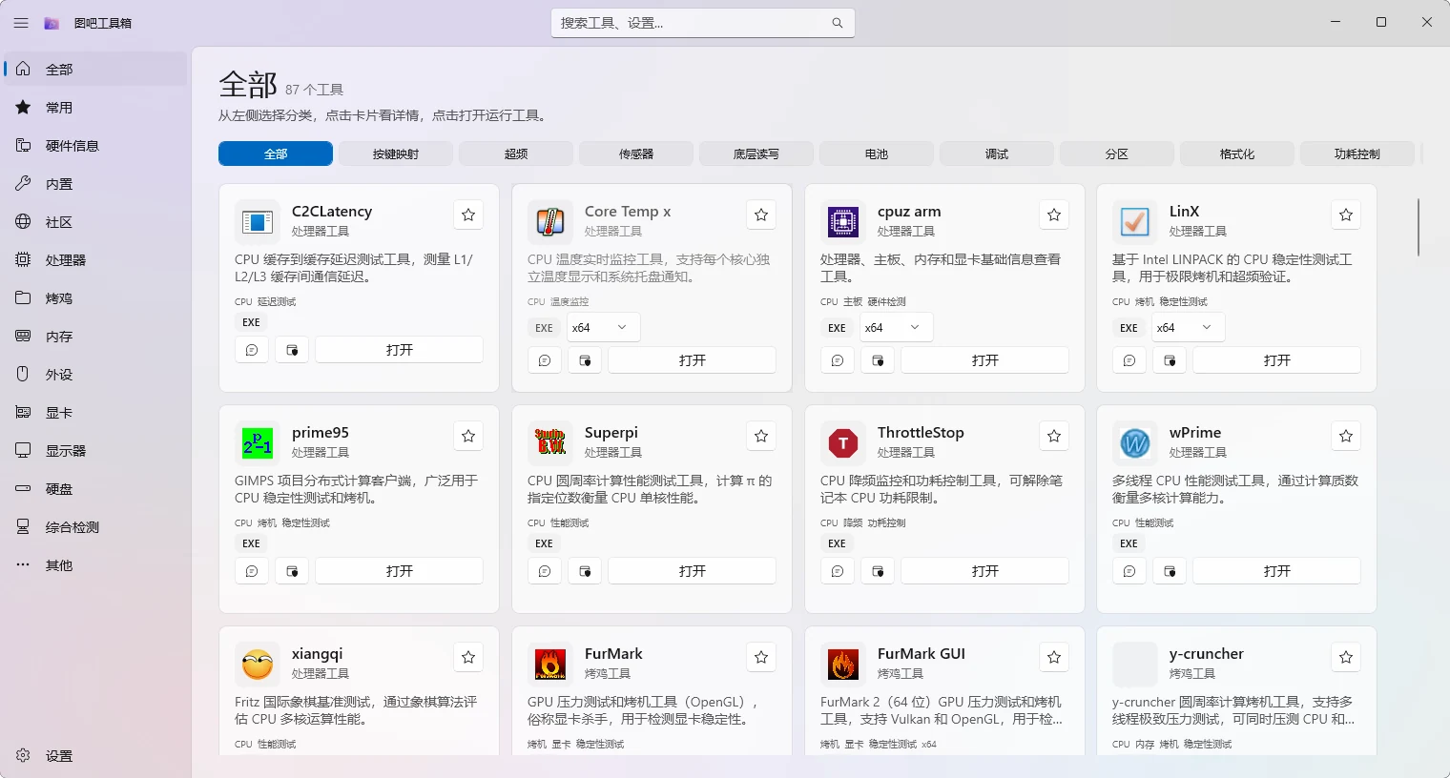Select the 格式化 filter tab

click(x=1237, y=154)
